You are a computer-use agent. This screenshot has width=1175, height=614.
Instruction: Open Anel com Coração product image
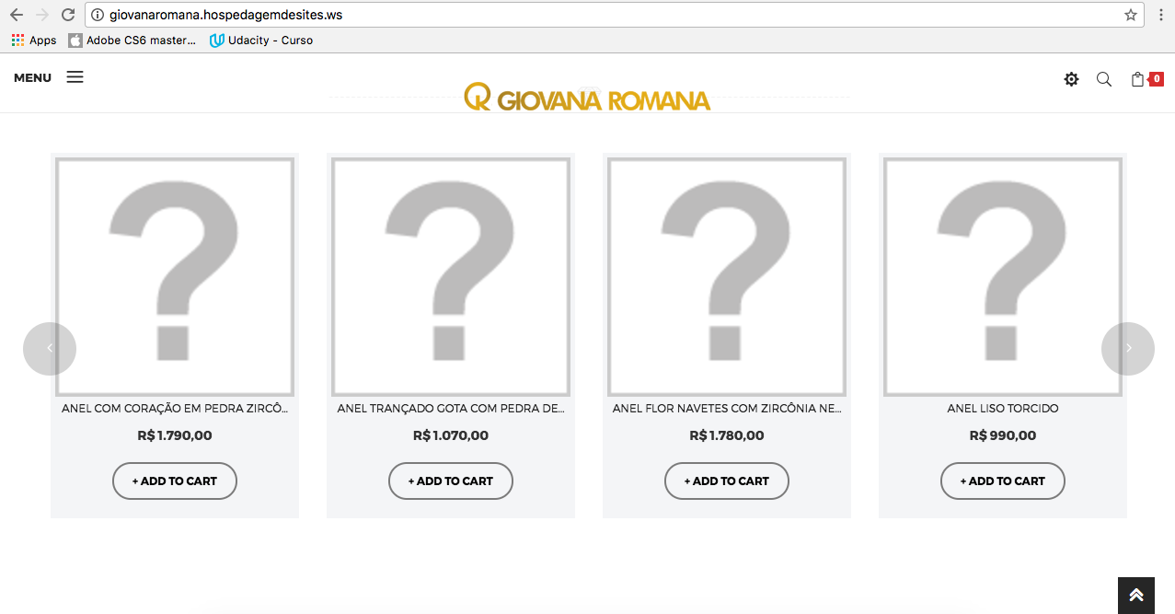[x=175, y=276]
